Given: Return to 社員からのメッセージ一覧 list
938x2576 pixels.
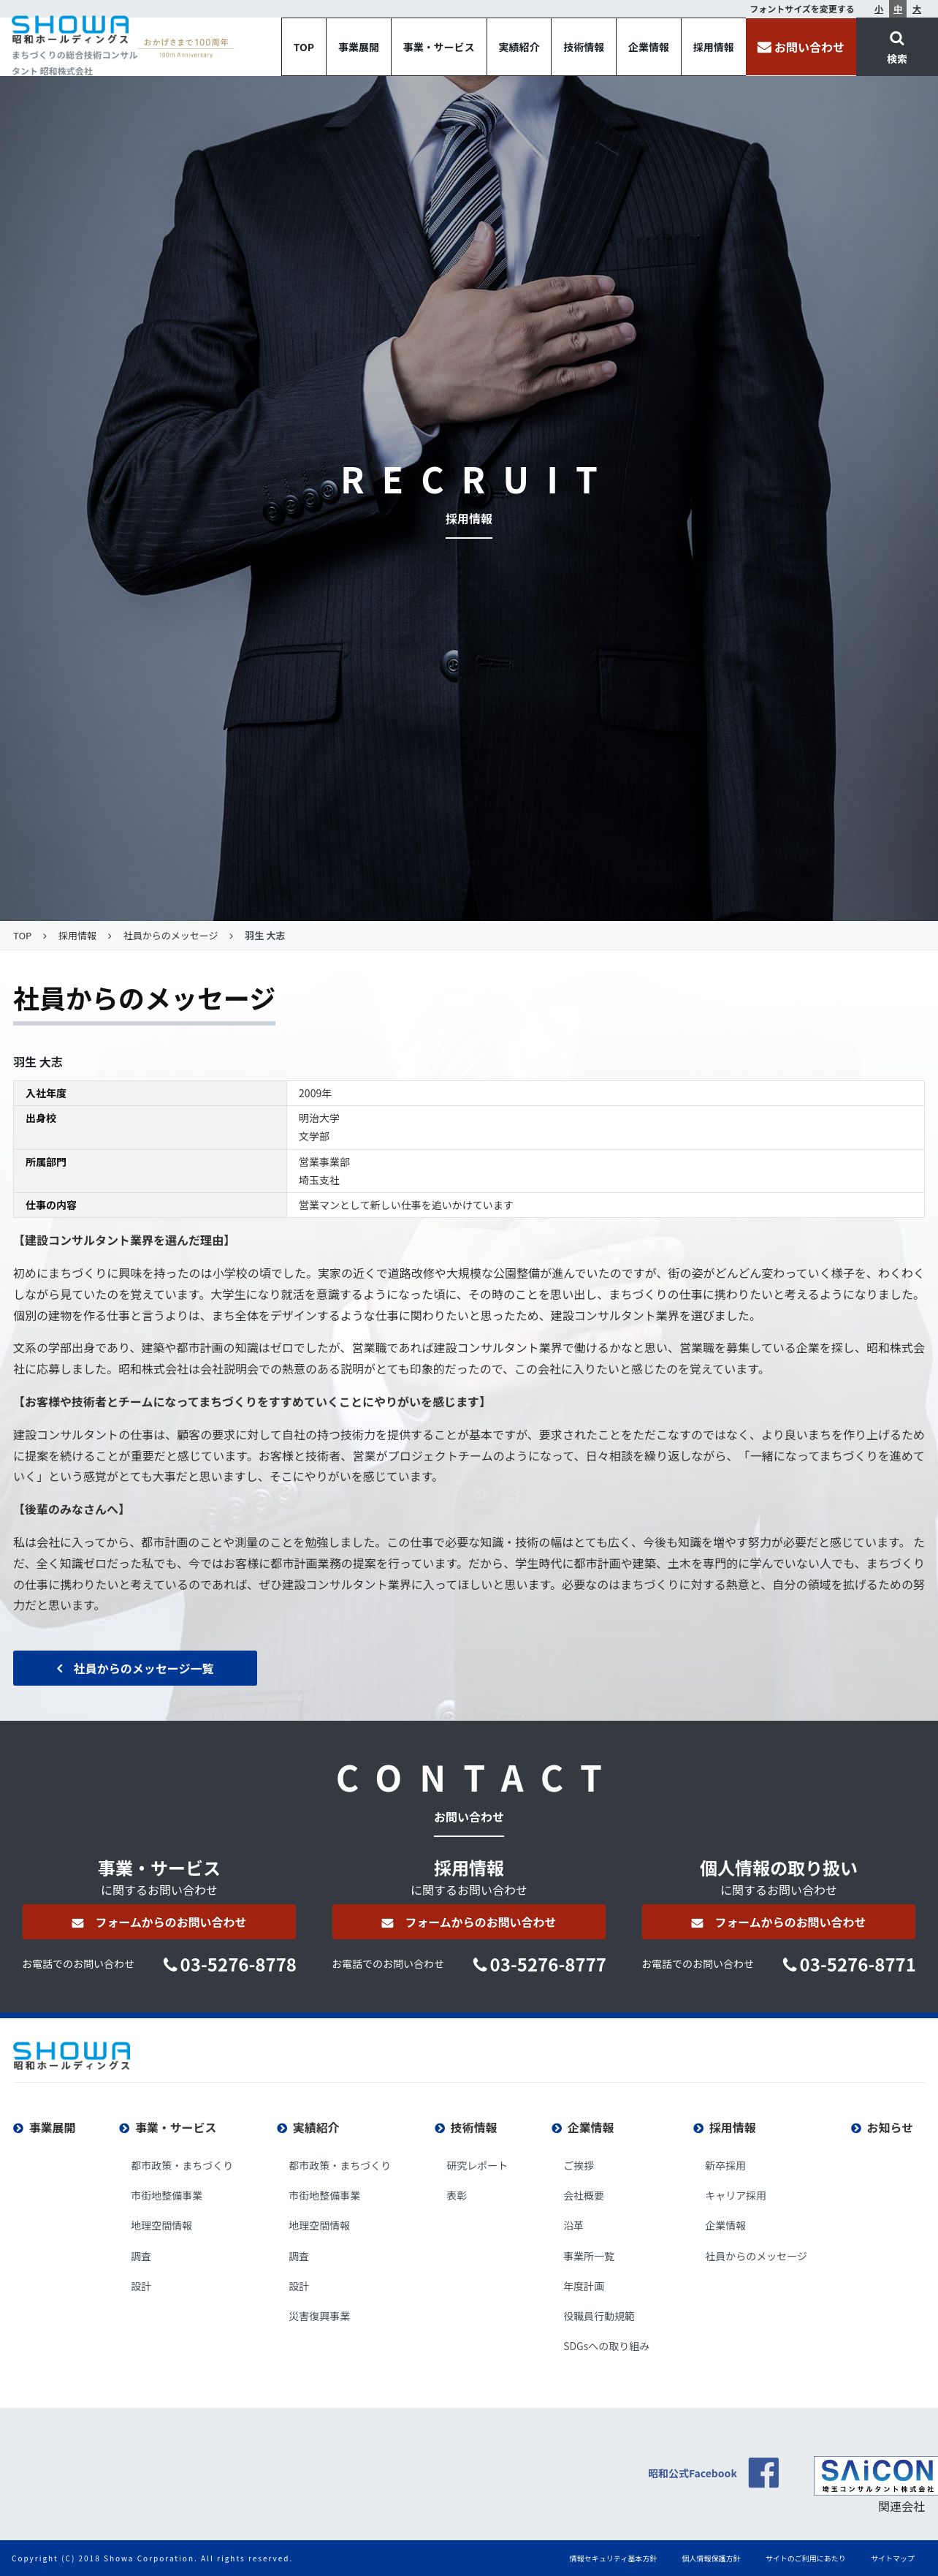Looking at the screenshot, I should point(135,1668).
